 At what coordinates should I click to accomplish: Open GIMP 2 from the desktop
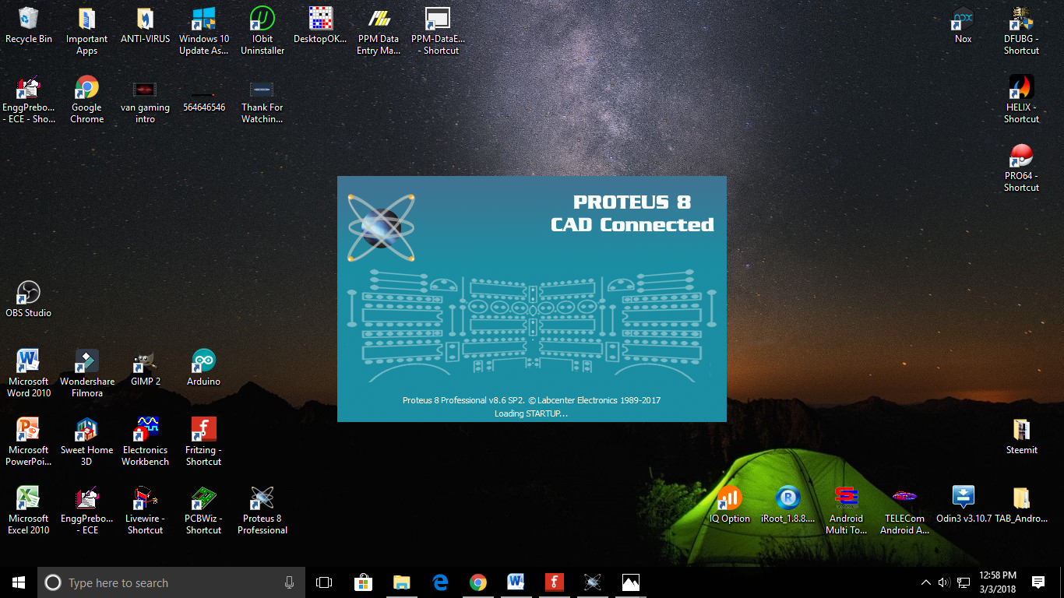(x=145, y=362)
